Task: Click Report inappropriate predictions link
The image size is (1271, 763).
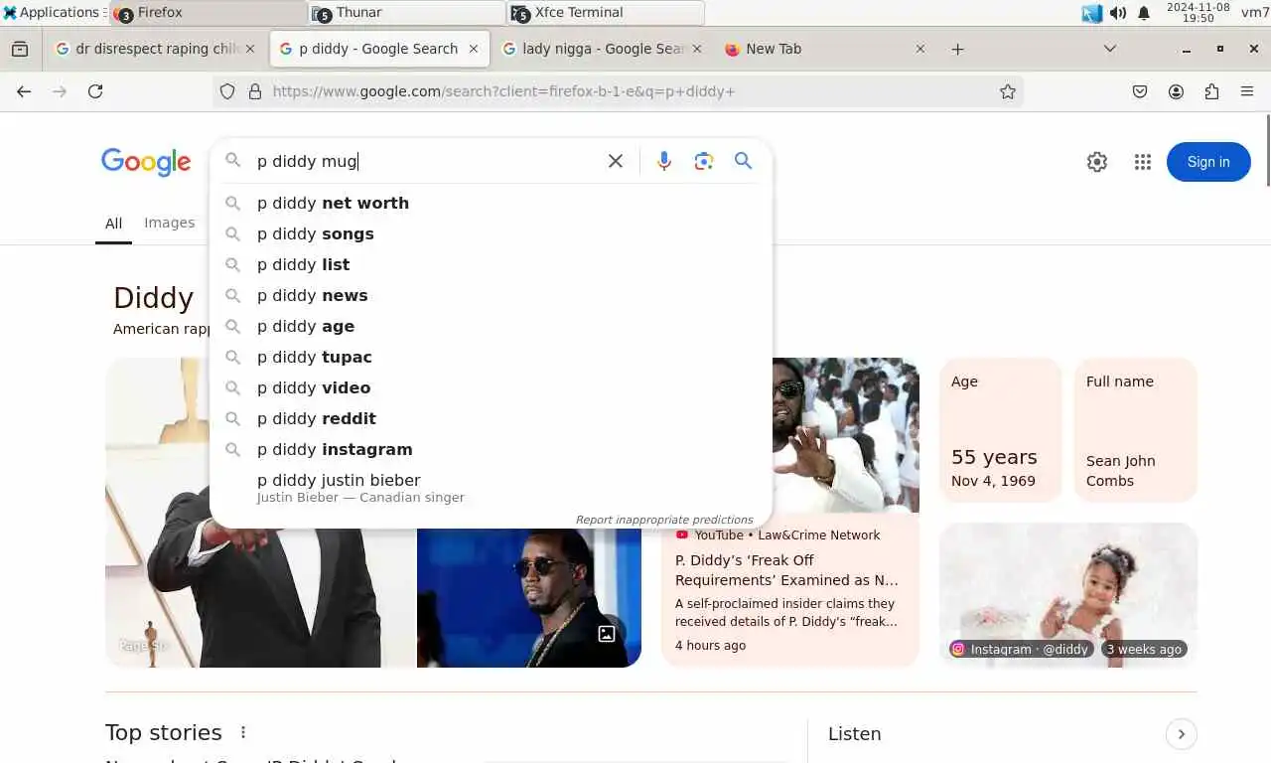Action: pyautogui.click(x=664, y=520)
